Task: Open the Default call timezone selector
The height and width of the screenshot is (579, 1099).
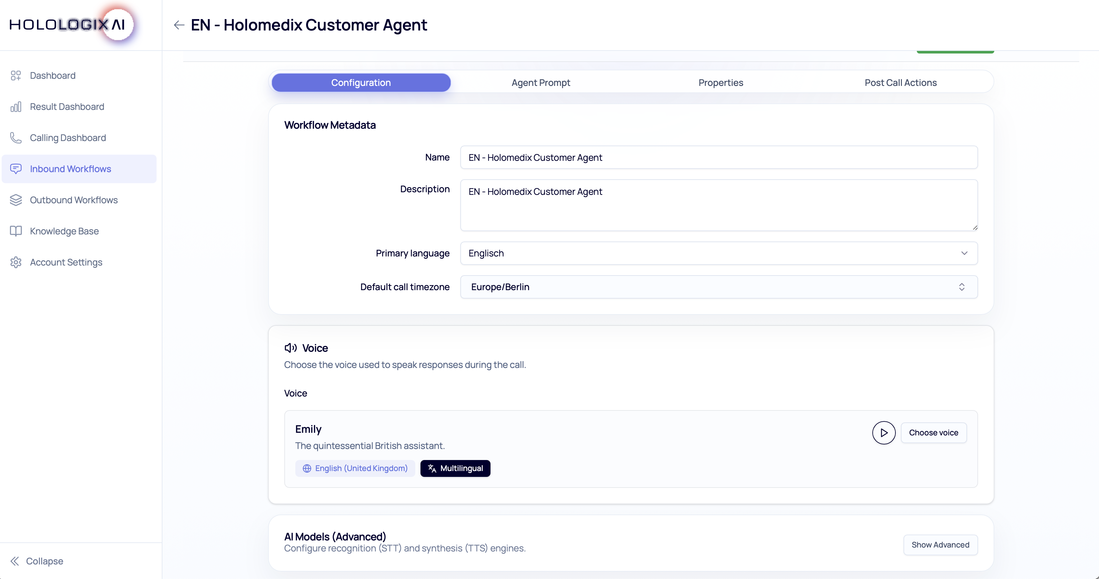Action: click(718, 287)
